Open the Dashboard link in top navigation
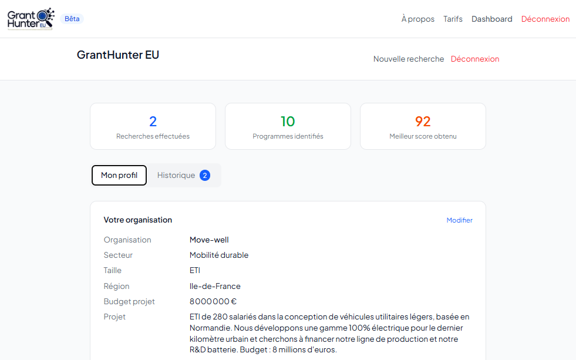Screen dimensions: 576x360 point(491,19)
